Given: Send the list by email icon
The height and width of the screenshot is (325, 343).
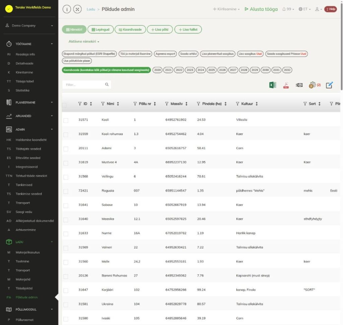Looking at the screenshot, I should pyautogui.click(x=299, y=85).
